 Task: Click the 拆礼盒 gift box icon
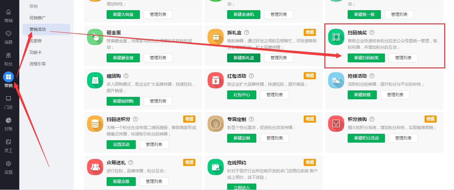click(x=216, y=37)
